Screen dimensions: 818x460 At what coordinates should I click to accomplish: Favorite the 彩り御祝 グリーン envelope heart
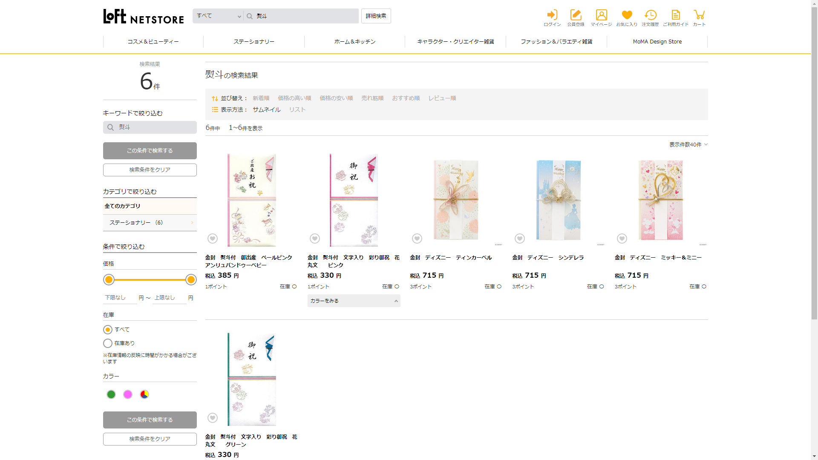click(213, 418)
